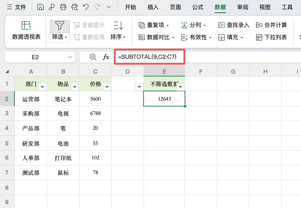The image size is (301, 208).
Task: Click the Print icon
Action: (63, 7)
